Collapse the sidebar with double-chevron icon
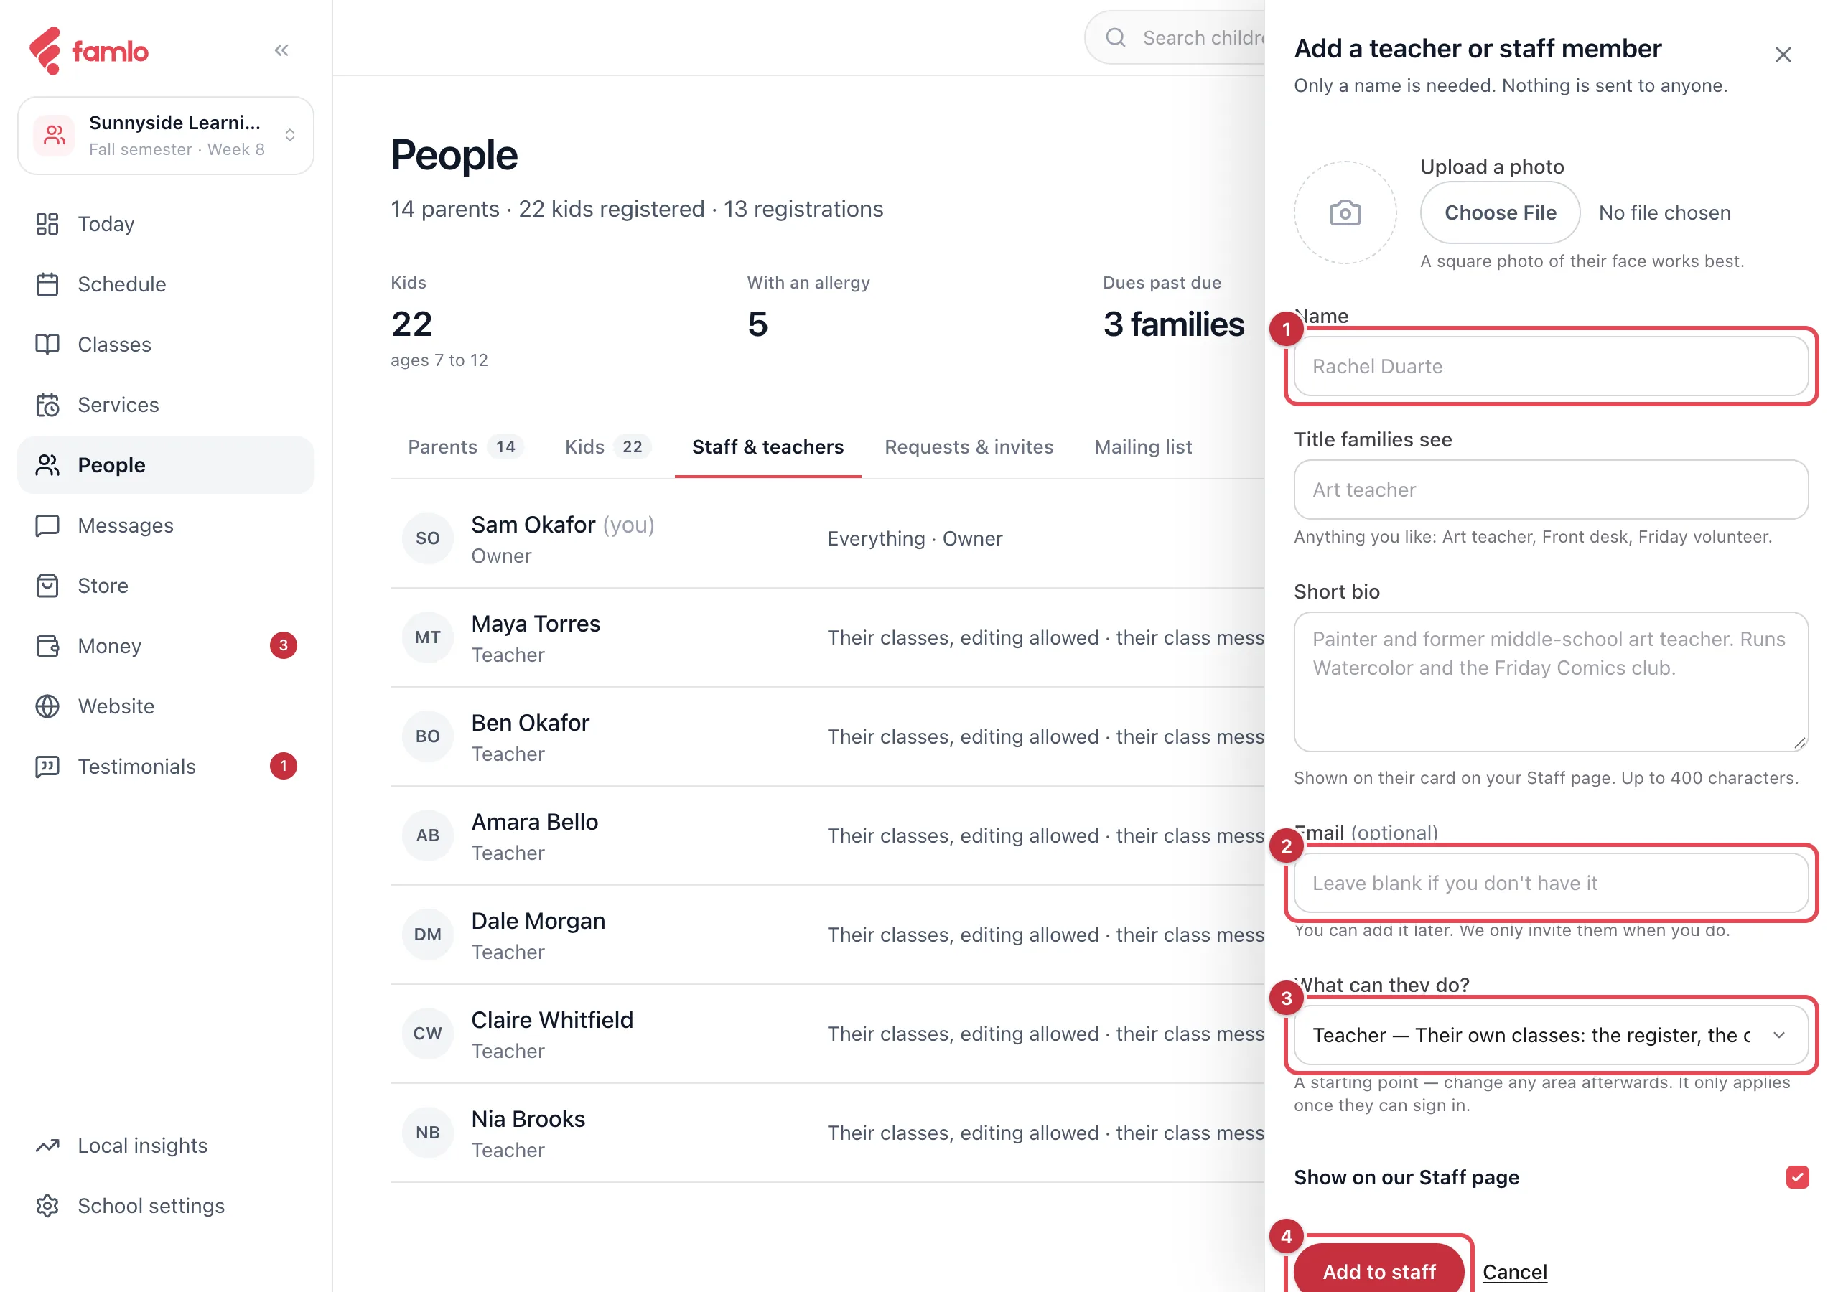Image resolution: width=1838 pixels, height=1292 pixels. tap(281, 50)
